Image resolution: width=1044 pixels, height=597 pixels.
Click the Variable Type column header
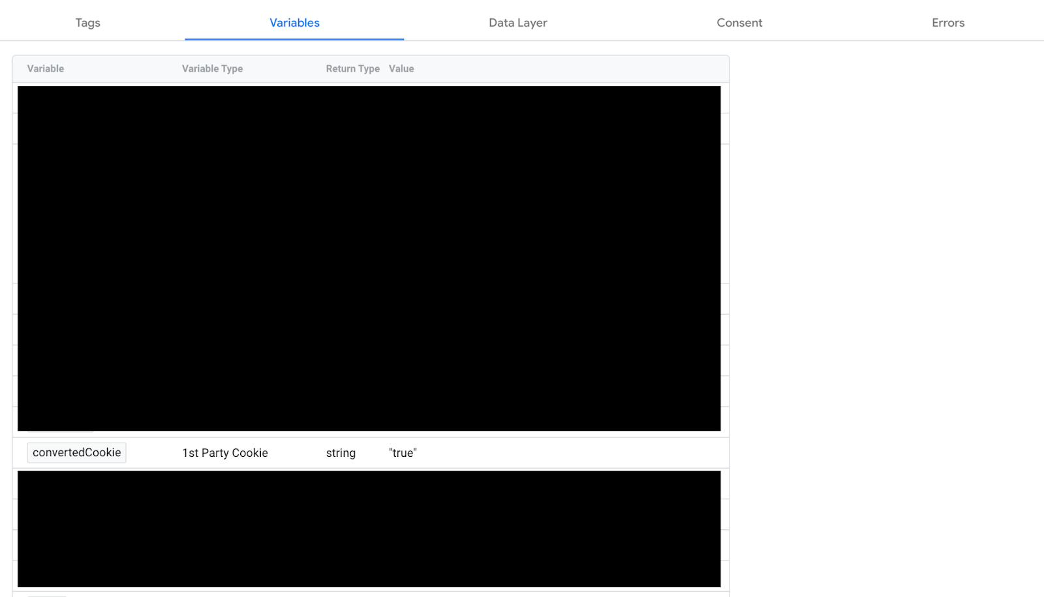click(x=212, y=68)
